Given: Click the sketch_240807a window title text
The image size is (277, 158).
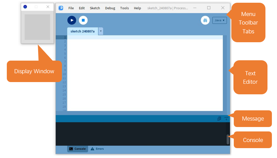Looking at the screenshot, I should coord(168,8).
